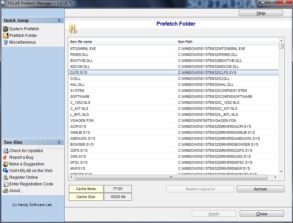The width and height of the screenshot is (293, 223).
Task: Collapse the Quick Jump panel
Action: (x=59, y=20)
